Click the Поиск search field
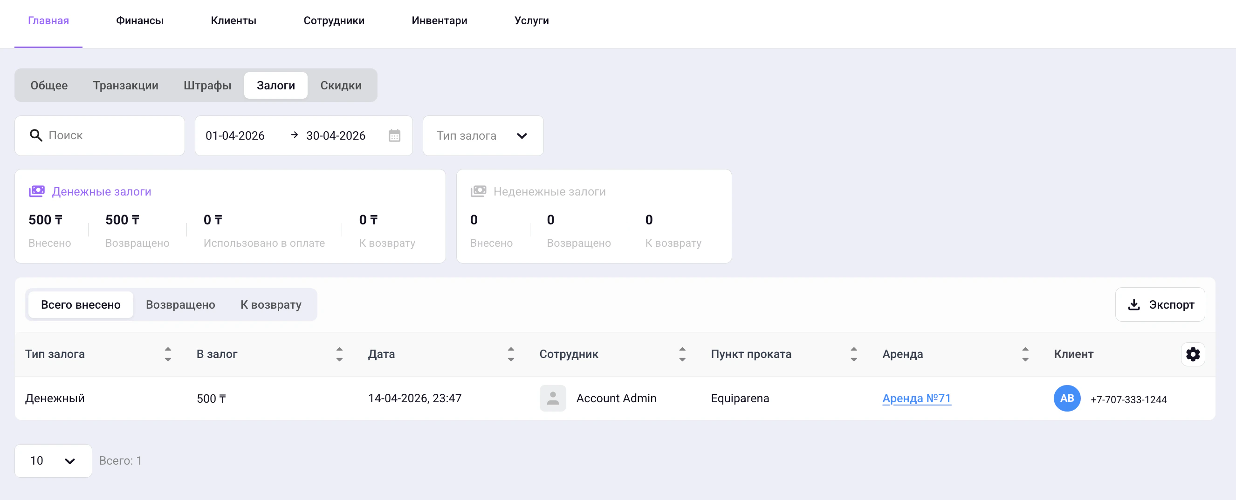 (x=100, y=135)
